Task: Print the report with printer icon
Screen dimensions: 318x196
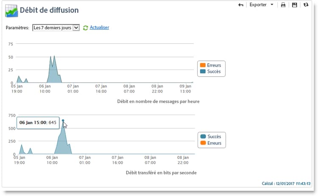Action: coord(283,5)
